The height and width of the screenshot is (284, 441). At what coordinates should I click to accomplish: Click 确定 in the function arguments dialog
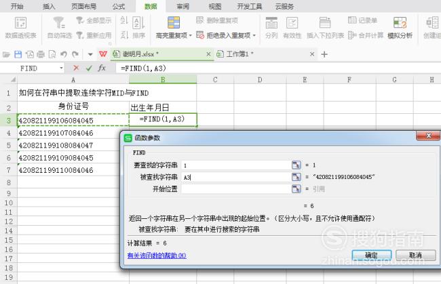pos(372,255)
